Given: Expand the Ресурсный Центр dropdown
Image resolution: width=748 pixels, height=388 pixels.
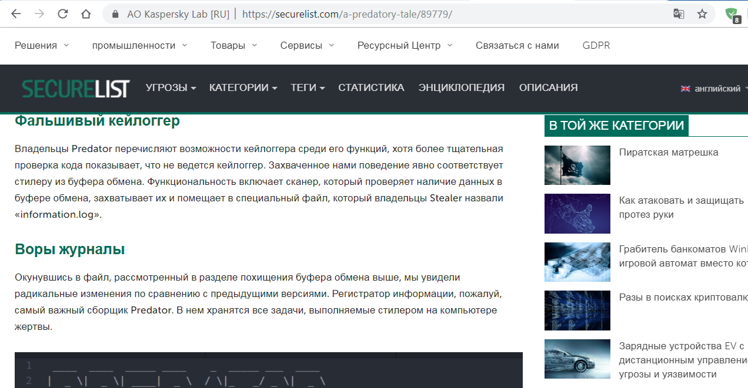Looking at the screenshot, I should tap(405, 45).
